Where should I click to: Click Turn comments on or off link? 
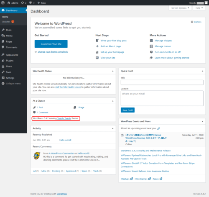168,52
